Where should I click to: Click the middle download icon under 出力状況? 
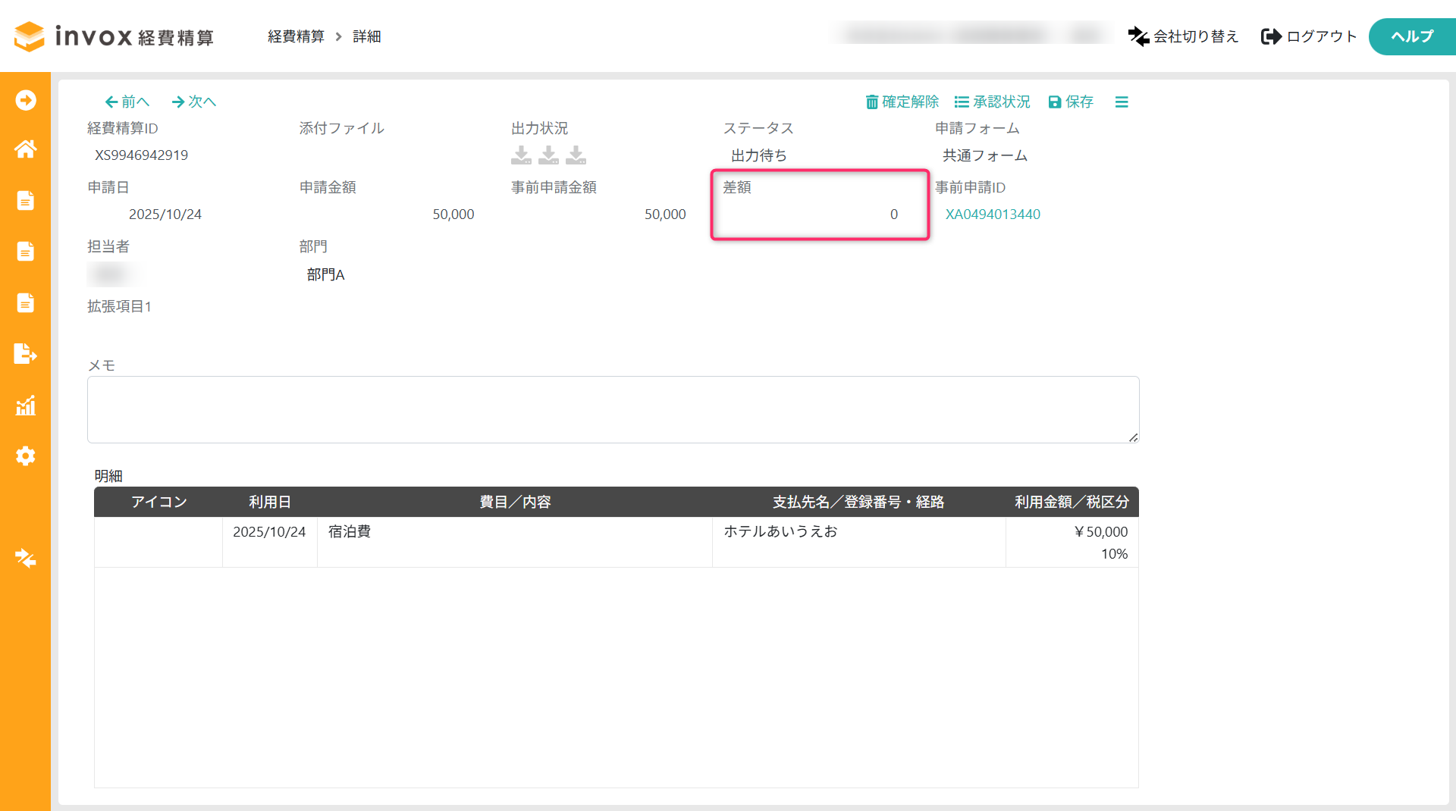tap(548, 155)
